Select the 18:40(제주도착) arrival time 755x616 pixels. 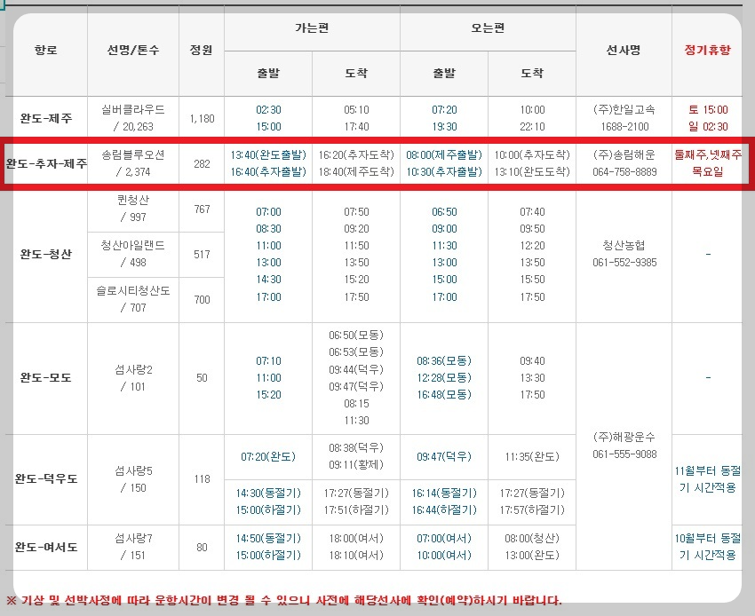click(x=356, y=172)
